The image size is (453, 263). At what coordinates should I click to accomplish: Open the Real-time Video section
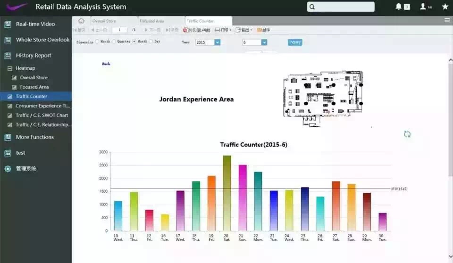pyautogui.click(x=35, y=24)
